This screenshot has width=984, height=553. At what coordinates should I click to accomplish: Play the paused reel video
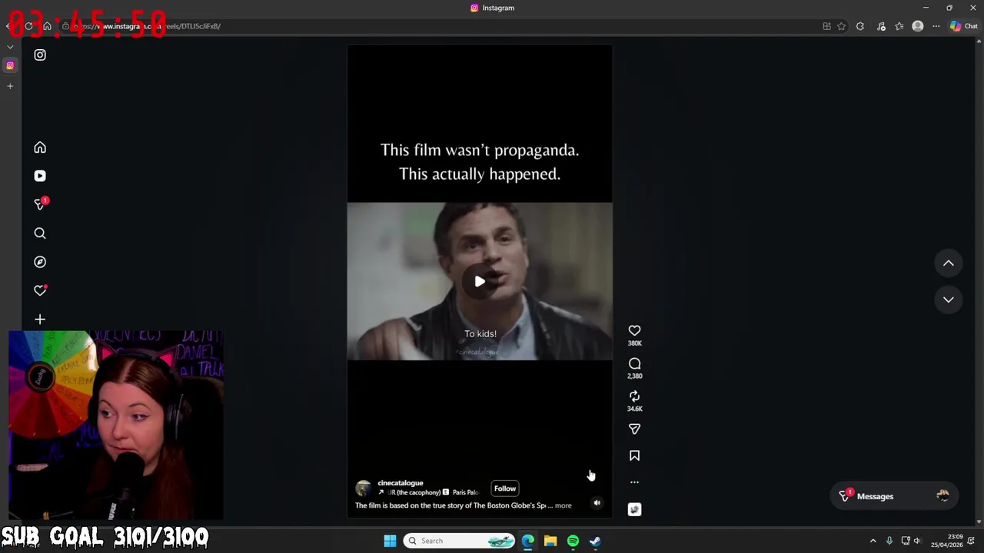pos(480,281)
